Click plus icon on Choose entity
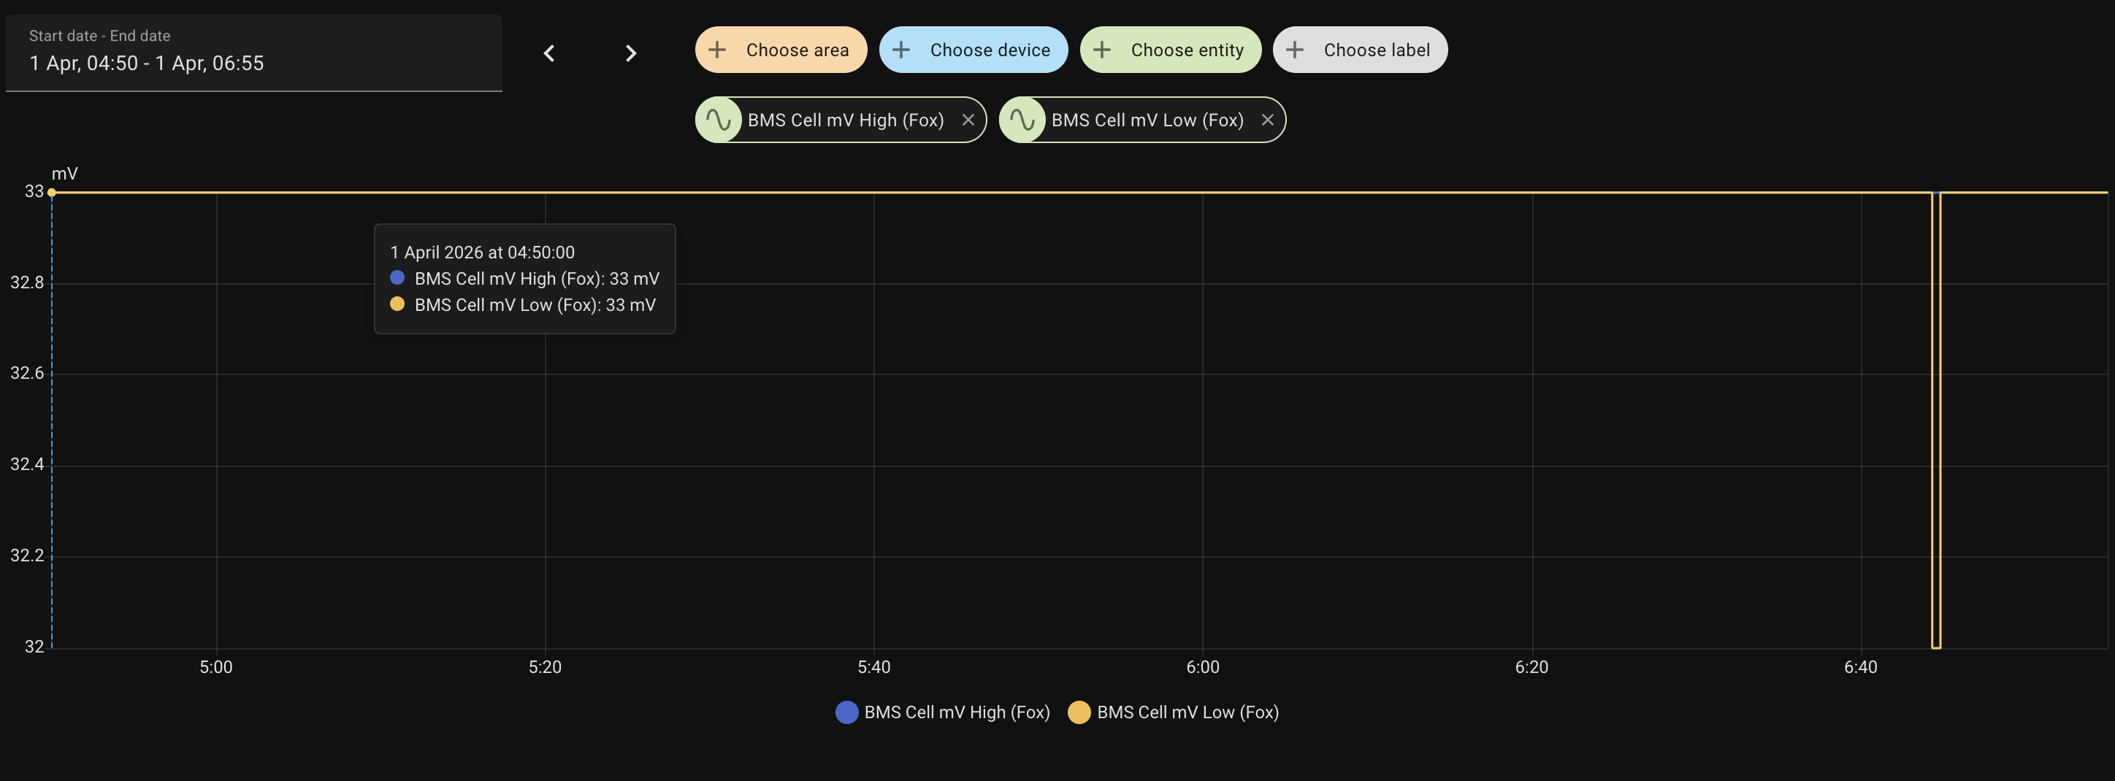 1102,50
